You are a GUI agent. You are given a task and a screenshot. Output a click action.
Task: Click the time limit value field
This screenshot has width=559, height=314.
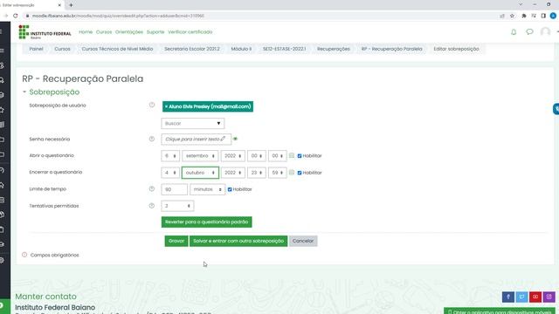click(x=174, y=189)
